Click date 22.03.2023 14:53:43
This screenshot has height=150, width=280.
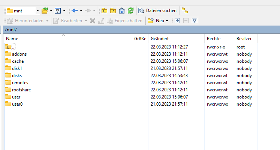coord(169,76)
